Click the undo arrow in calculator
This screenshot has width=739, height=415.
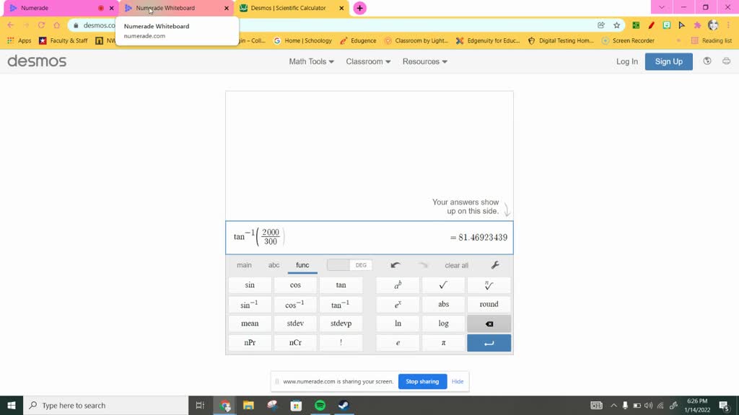click(395, 265)
